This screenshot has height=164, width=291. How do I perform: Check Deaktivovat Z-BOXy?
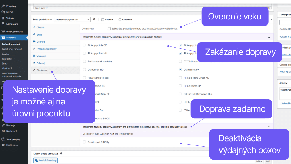84,142
